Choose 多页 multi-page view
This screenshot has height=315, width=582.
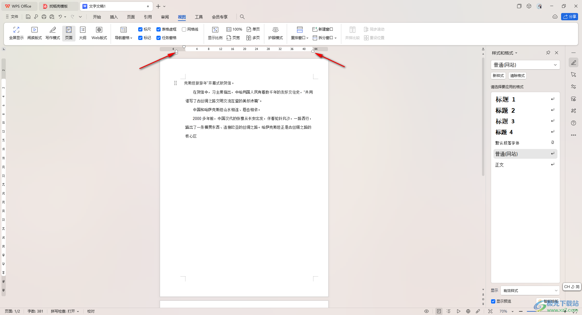pos(253,38)
